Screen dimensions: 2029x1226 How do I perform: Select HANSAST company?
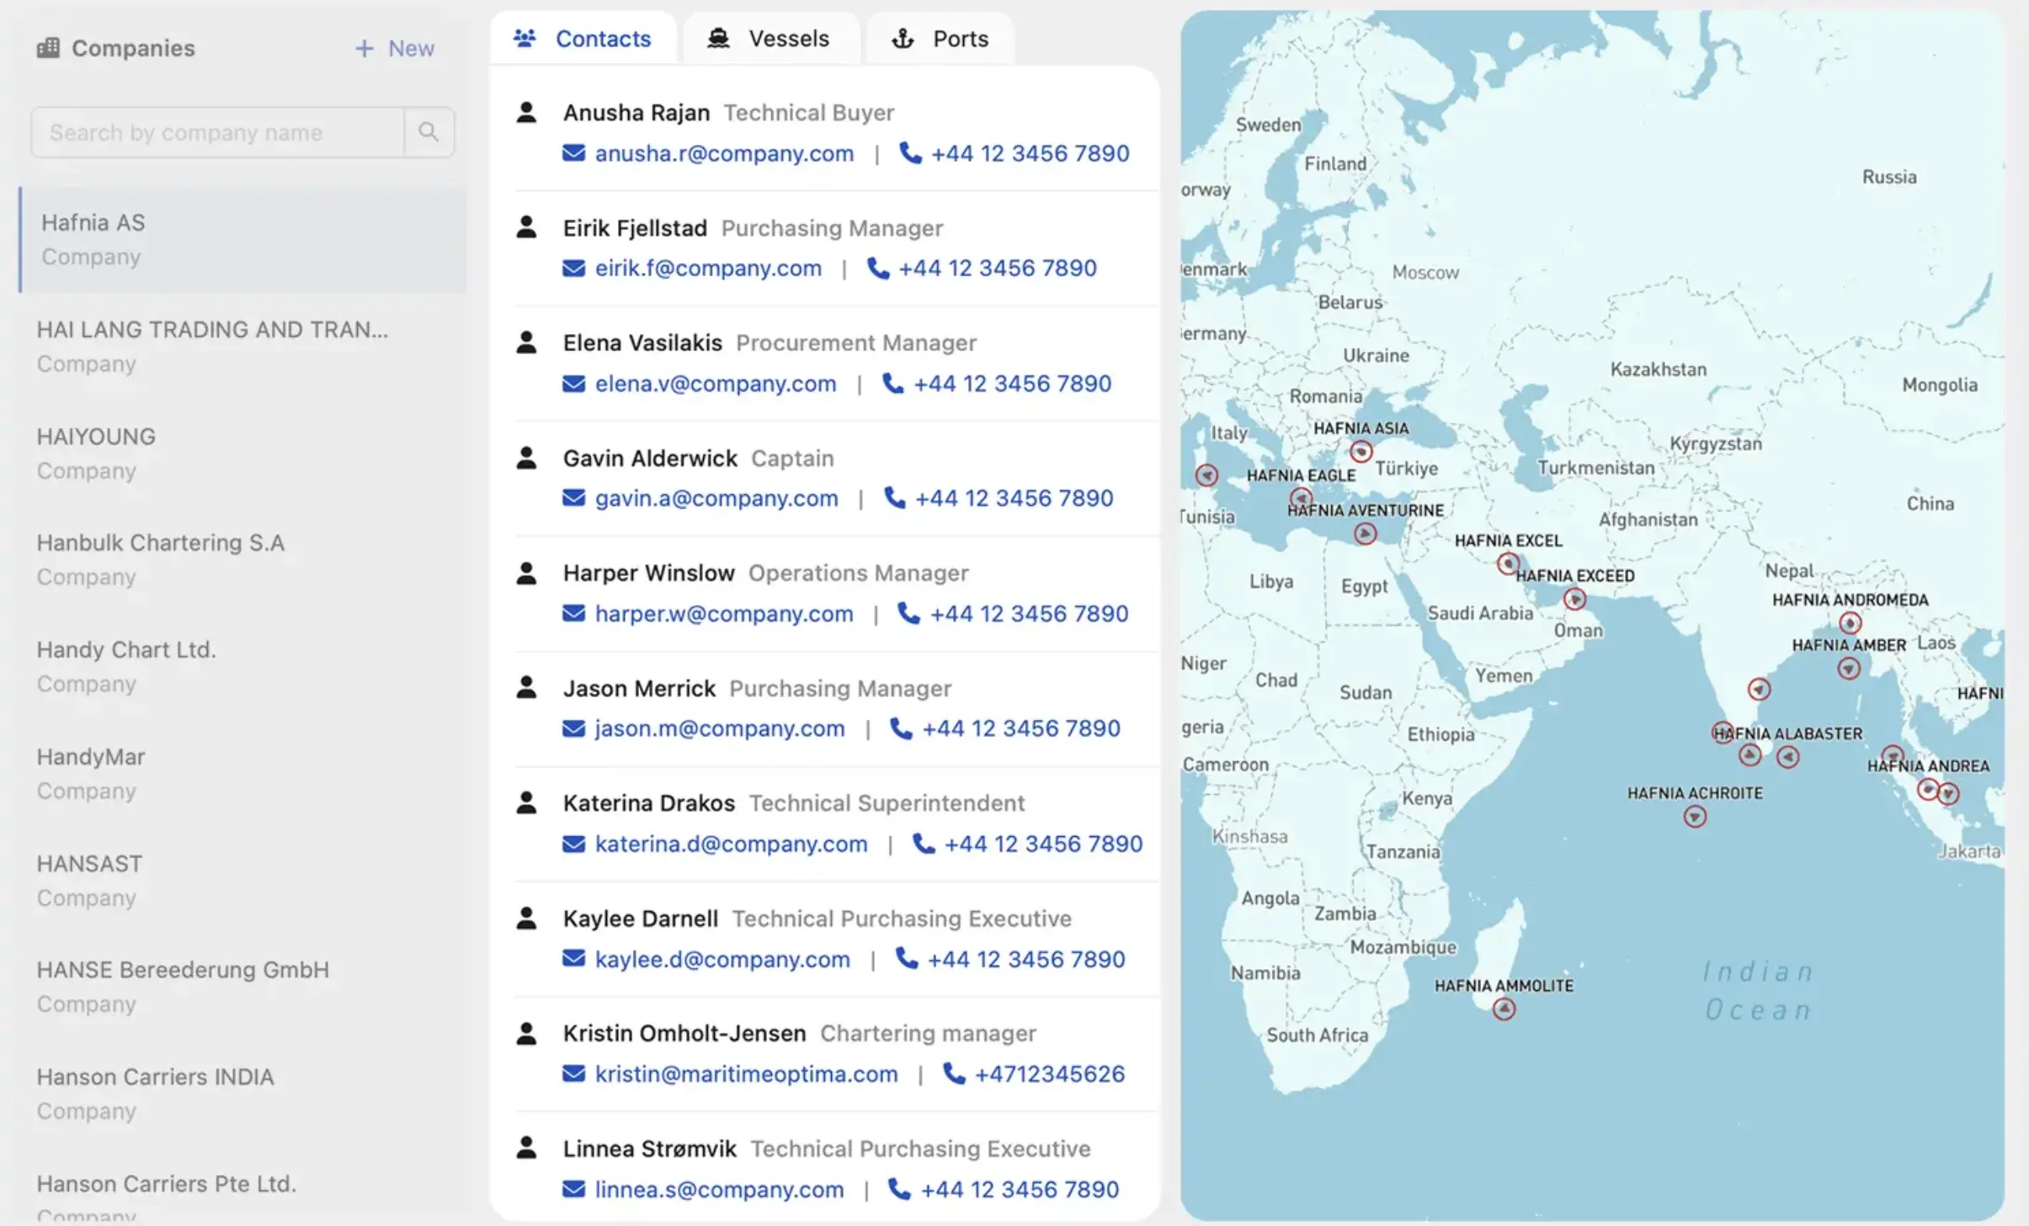coord(242,880)
